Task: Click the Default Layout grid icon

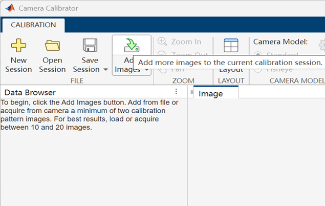Action: tap(231, 45)
